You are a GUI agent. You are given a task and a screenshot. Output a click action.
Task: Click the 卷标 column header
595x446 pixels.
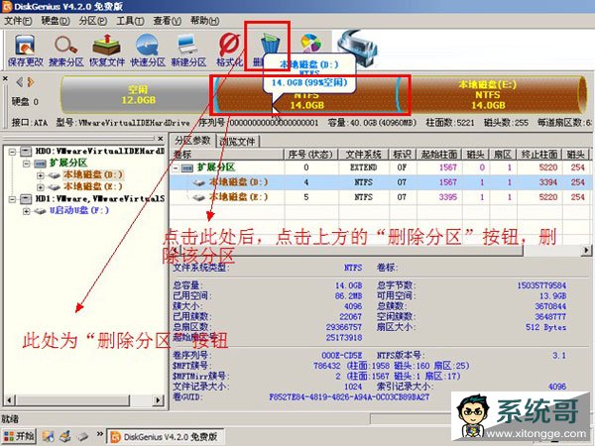[x=227, y=155]
